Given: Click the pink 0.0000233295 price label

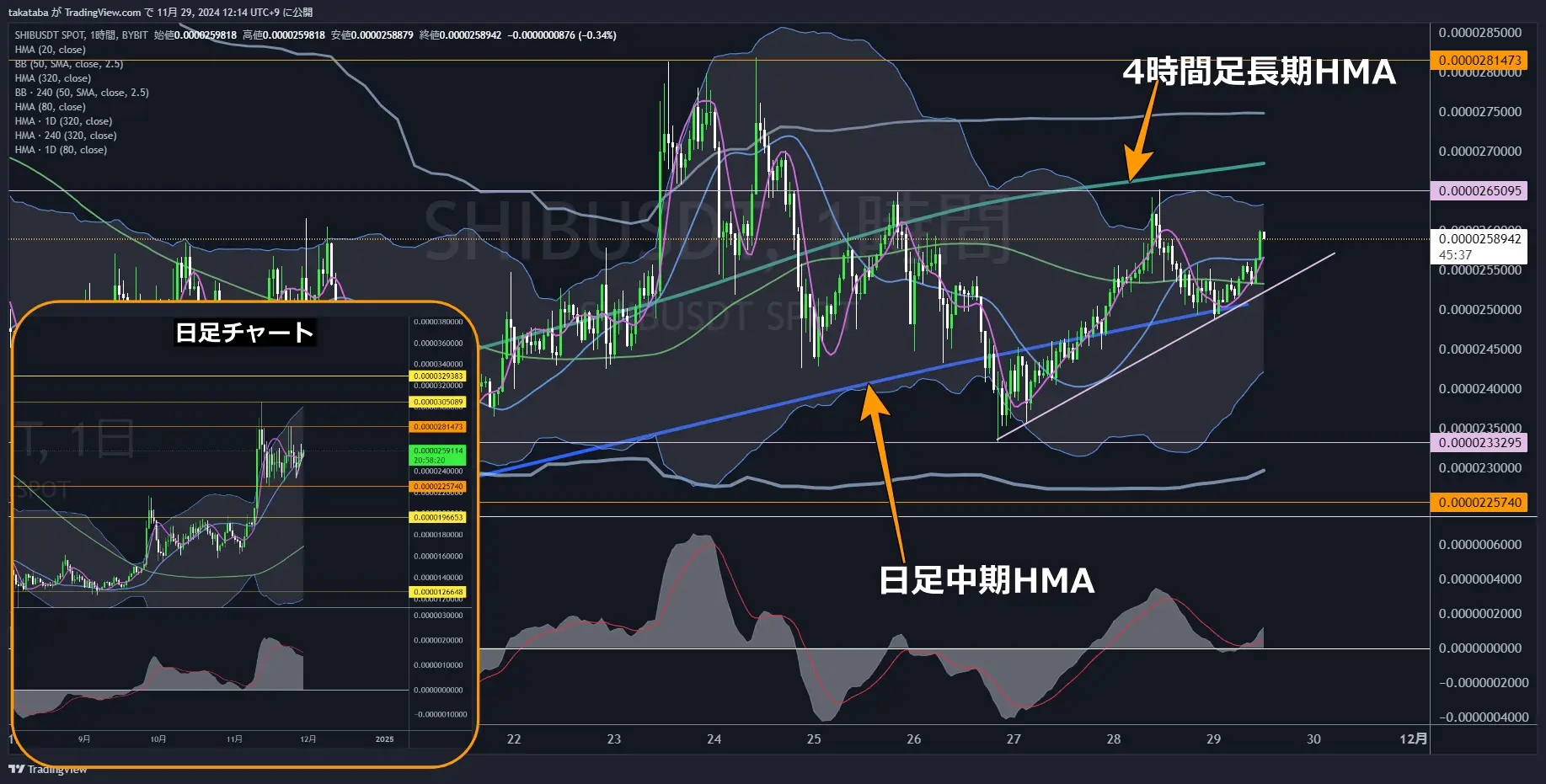Looking at the screenshot, I should pyautogui.click(x=1479, y=443).
